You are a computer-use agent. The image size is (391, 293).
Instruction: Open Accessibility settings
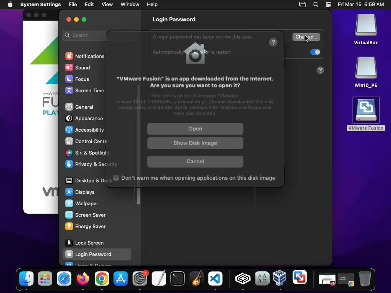(x=84, y=130)
